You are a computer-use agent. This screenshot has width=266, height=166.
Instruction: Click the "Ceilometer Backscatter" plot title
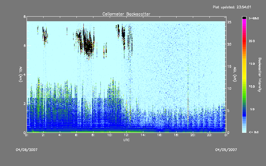click(126, 14)
